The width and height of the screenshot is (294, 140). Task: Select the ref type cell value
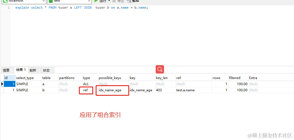[90, 90]
